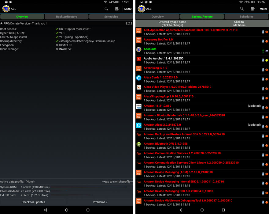This screenshot has height=214, width=269.
Task: Tap the Problems ? button
Action: coord(100,202)
